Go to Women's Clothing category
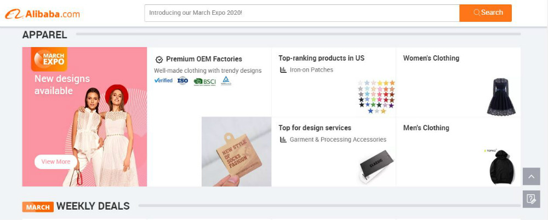 (x=431, y=58)
